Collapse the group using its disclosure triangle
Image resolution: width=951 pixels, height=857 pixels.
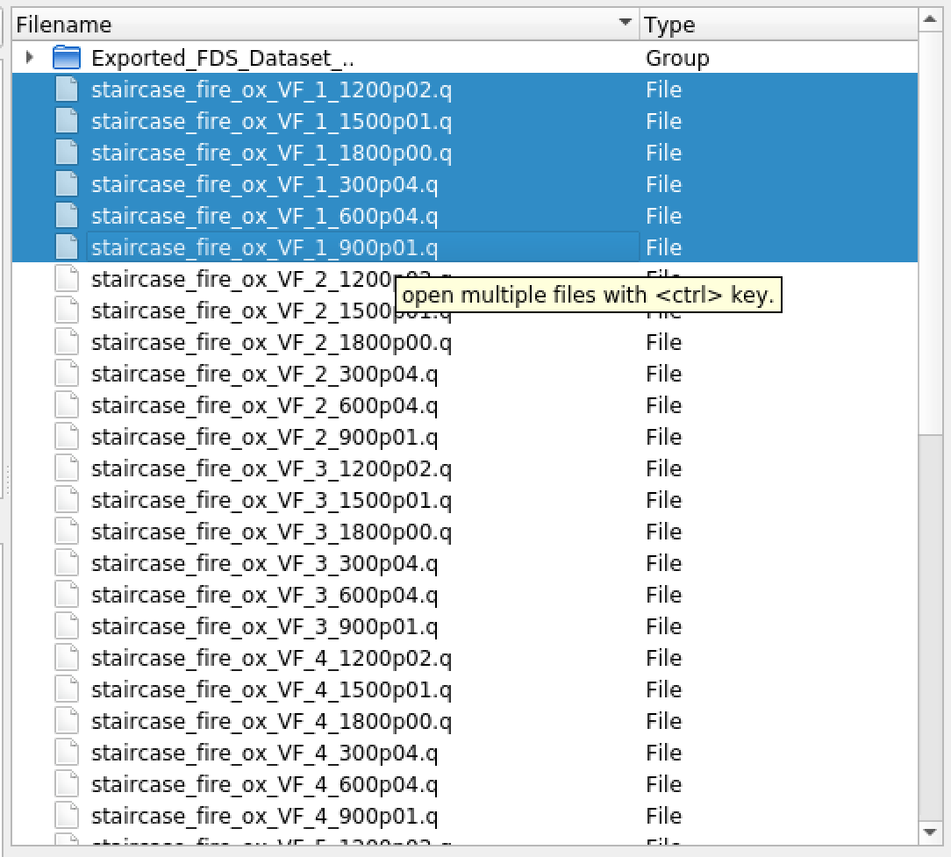point(28,57)
